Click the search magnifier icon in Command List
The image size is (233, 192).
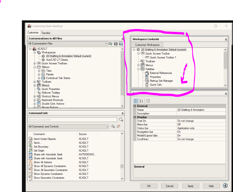(121, 120)
